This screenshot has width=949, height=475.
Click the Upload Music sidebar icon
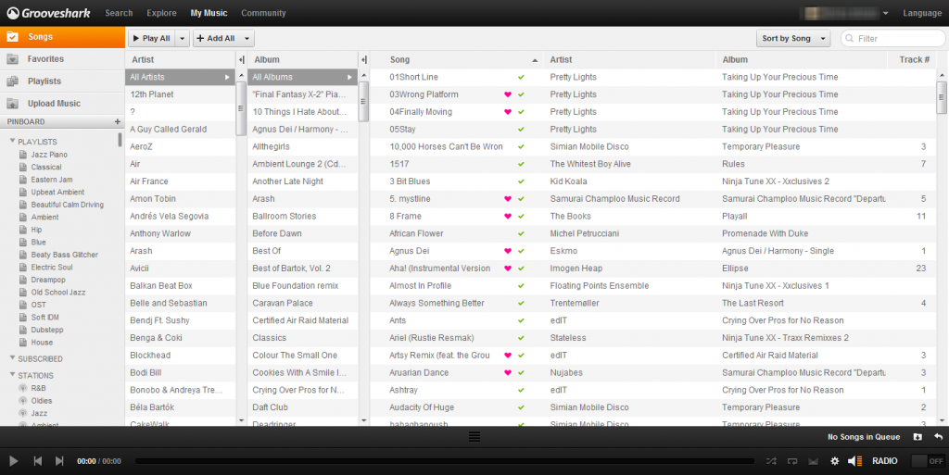(x=13, y=104)
